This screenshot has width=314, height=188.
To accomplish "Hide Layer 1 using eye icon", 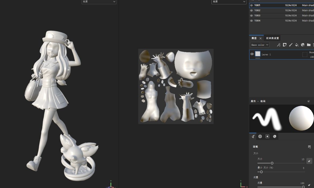I will (x=252, y=54).
